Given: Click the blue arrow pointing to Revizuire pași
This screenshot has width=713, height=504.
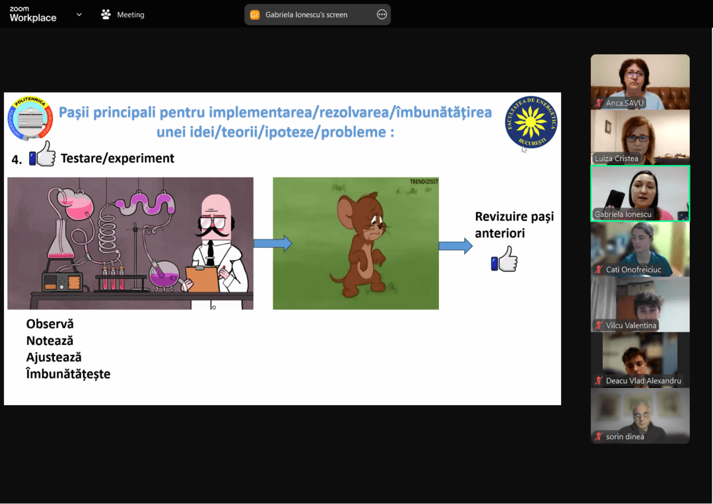Looking at the screenshot, I should click(x=456, y=246).
